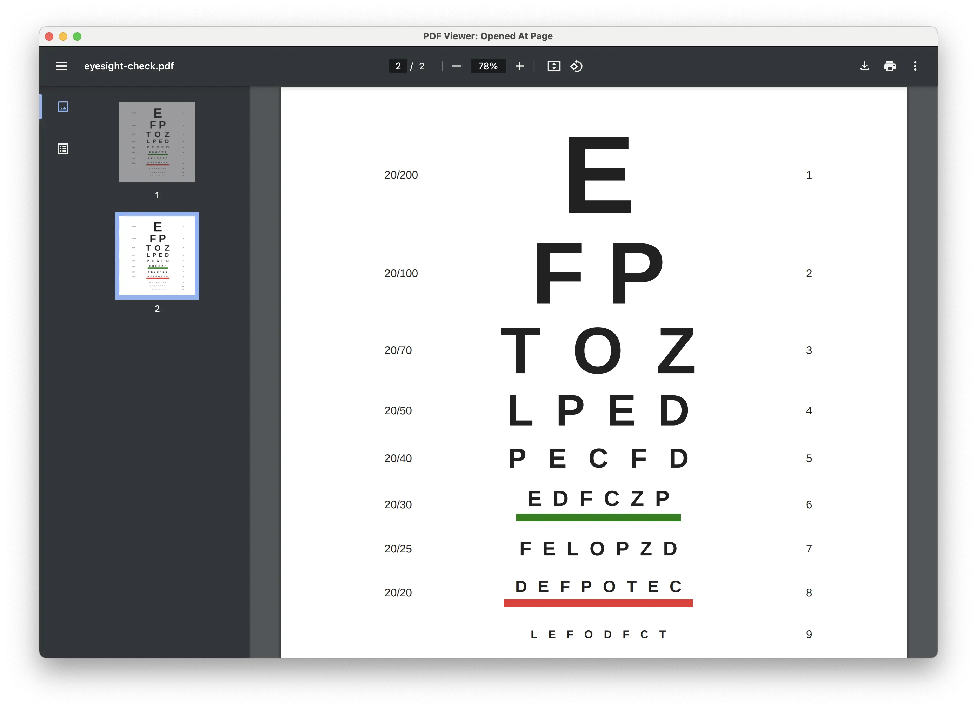Click the total page count '2'
The width and height of the screenshot is (977, 710).
(422, 66)
